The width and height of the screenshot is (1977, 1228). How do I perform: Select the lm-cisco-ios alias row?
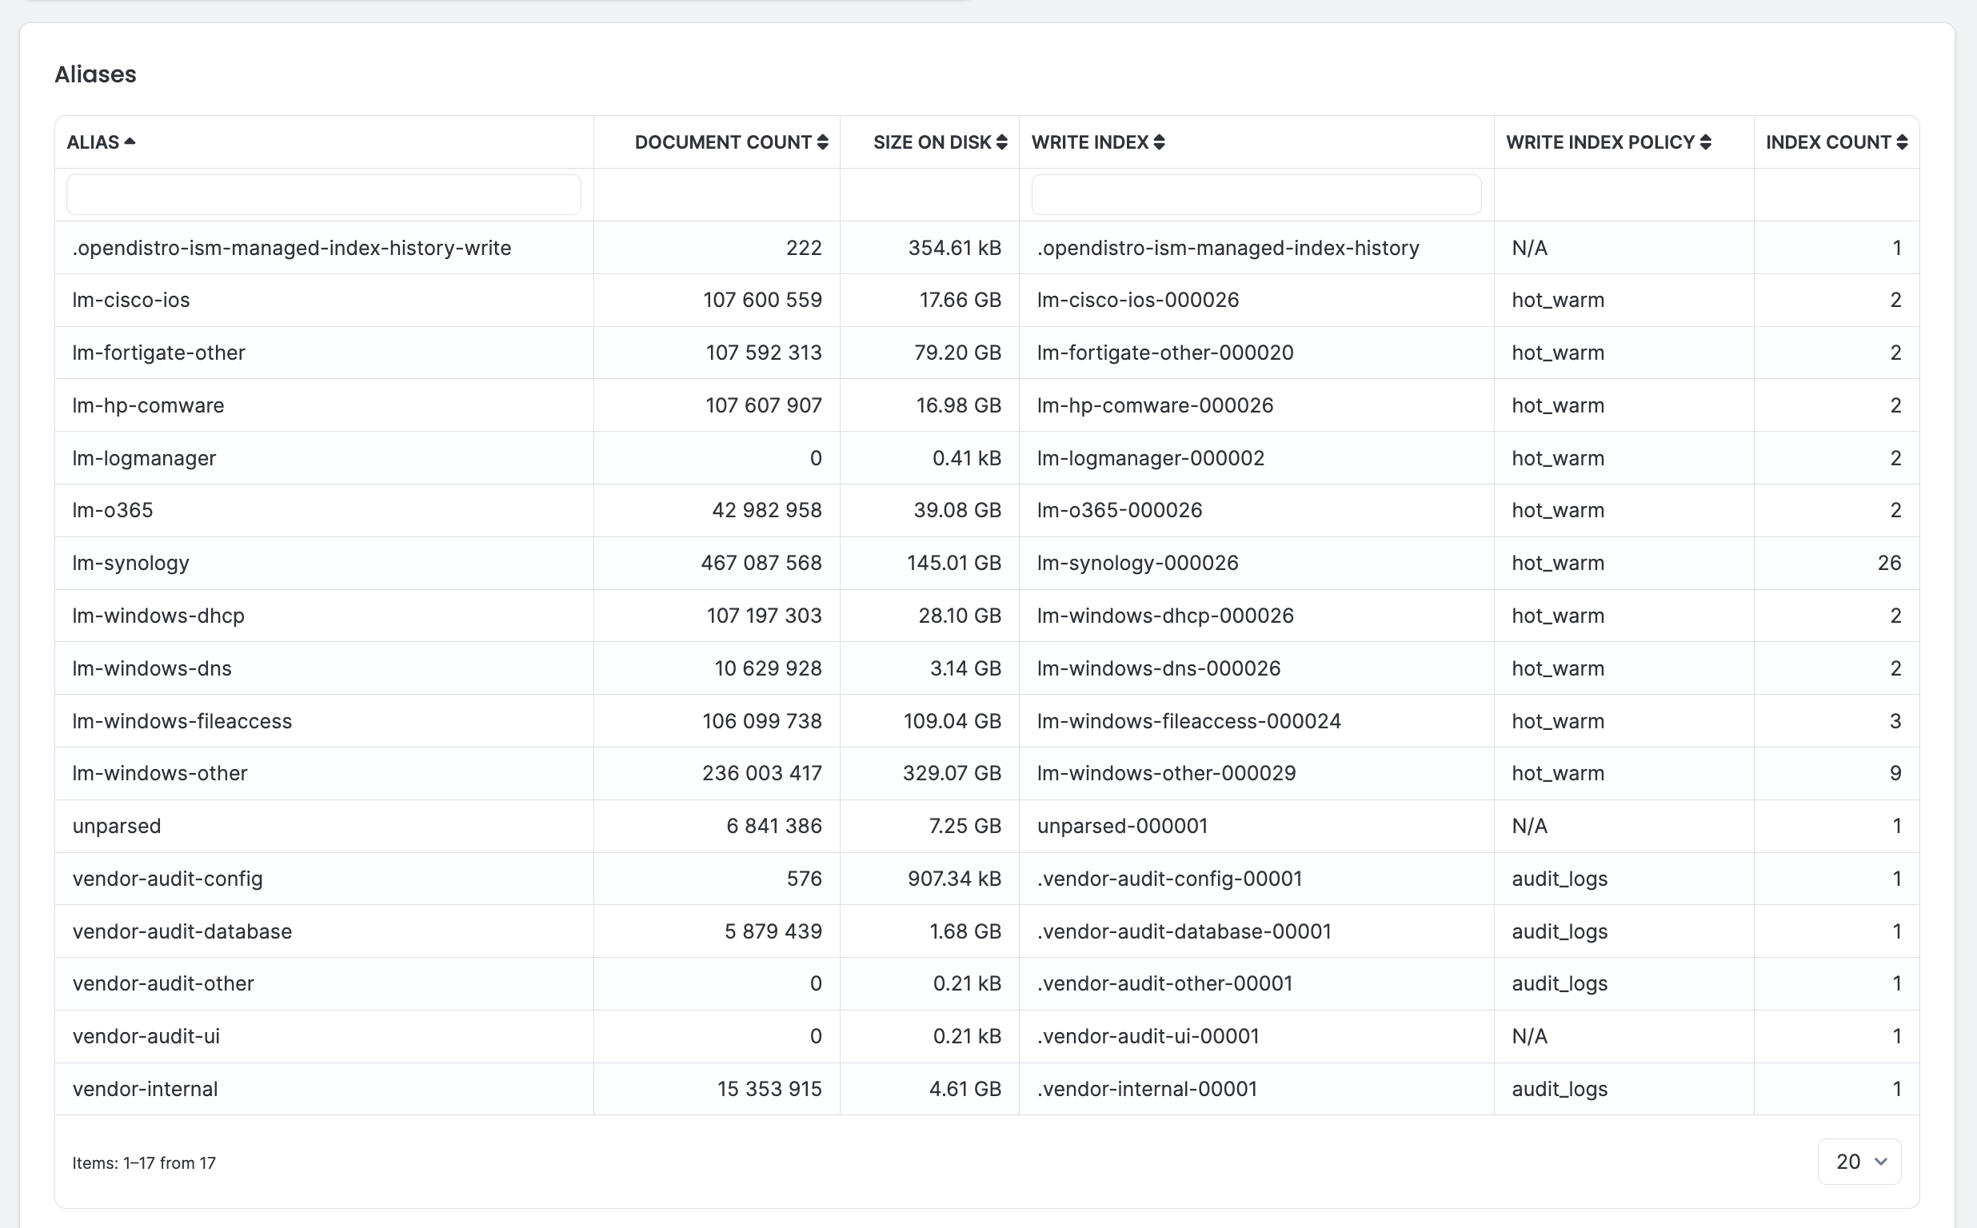click(987, 301)
